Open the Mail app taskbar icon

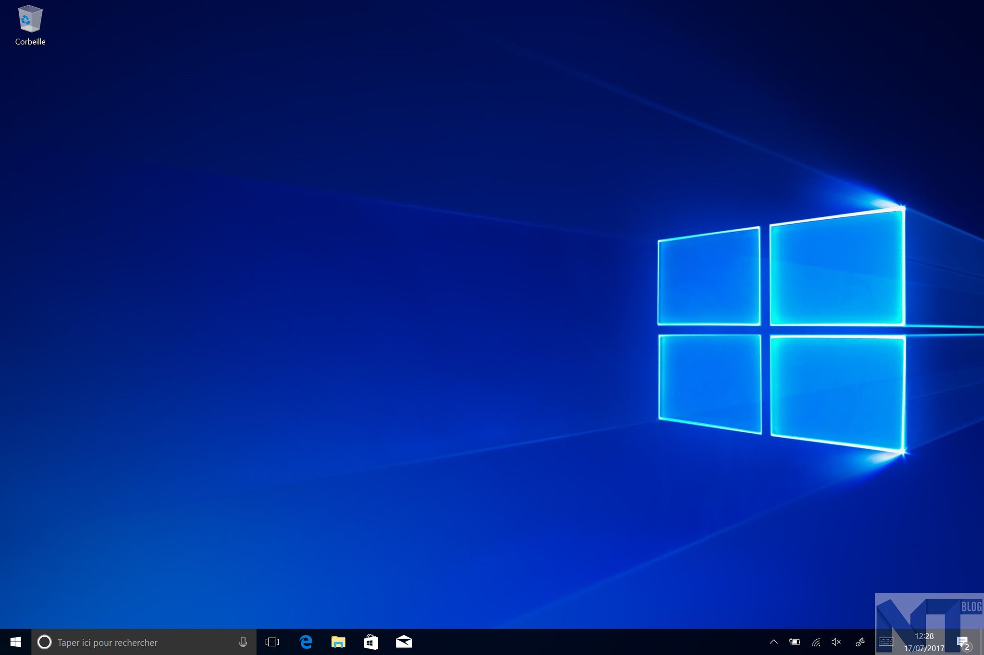(x=404, y=642)
